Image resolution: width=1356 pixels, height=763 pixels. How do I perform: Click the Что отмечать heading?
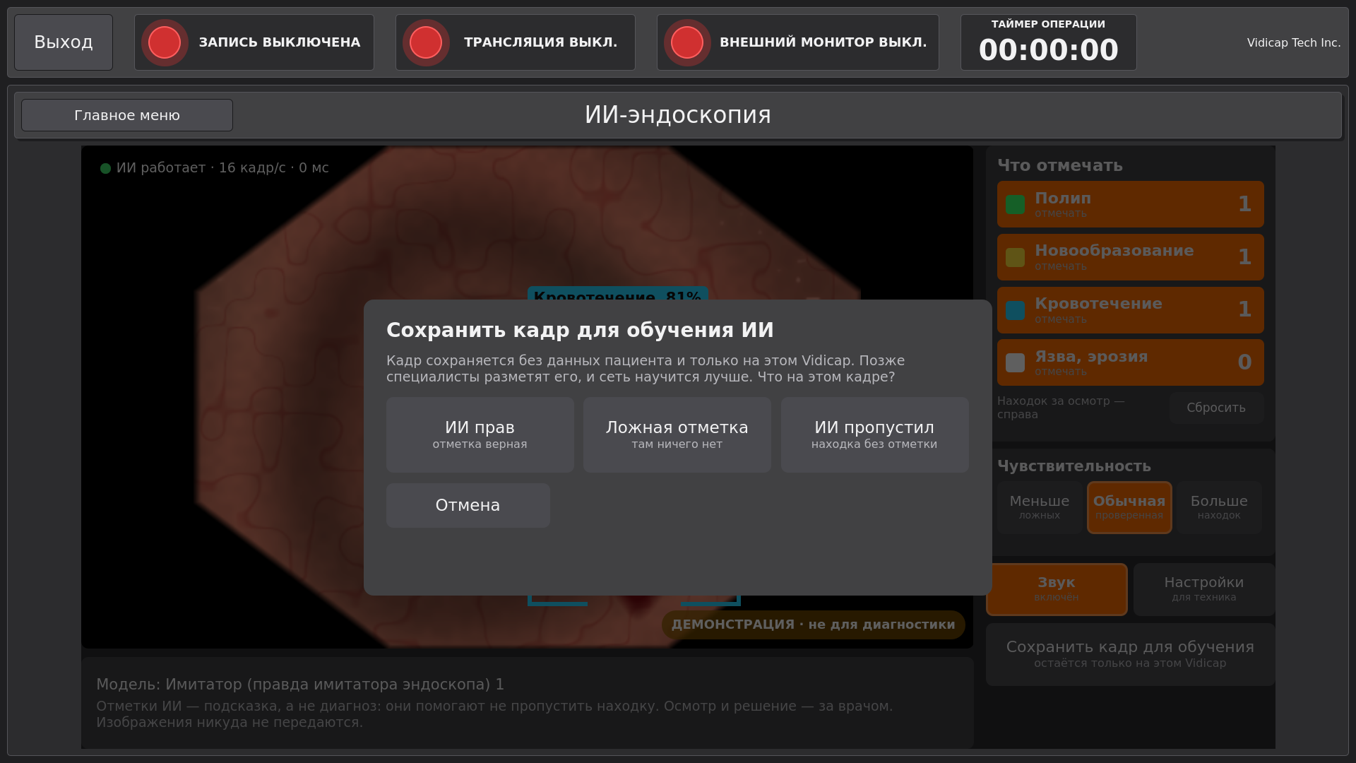(1060, 165)
